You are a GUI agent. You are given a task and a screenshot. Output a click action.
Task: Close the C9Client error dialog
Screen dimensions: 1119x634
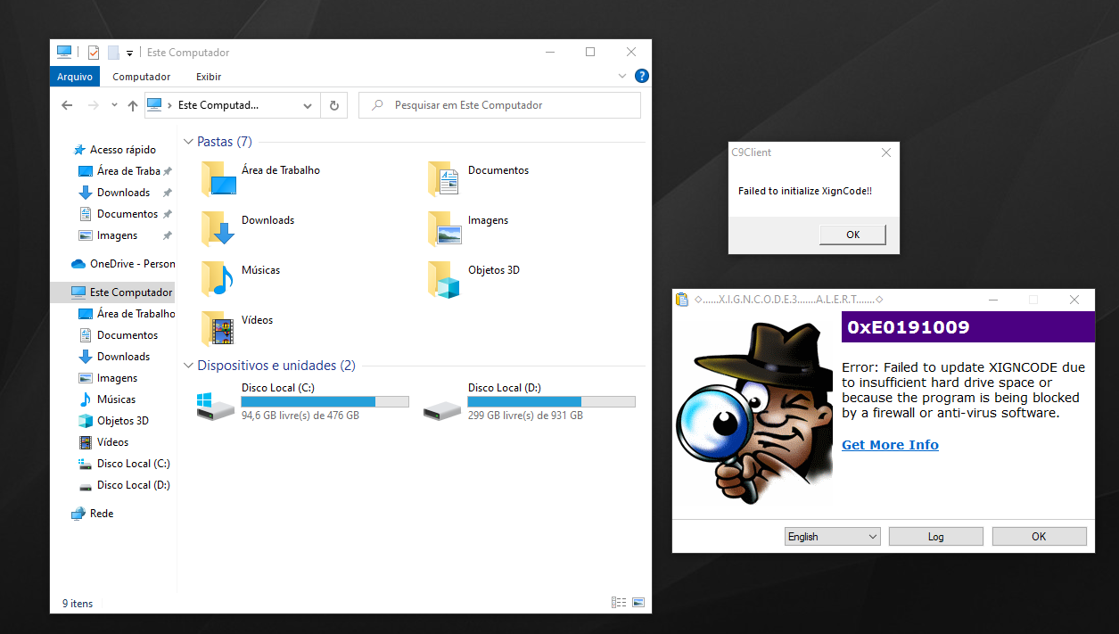885,152
